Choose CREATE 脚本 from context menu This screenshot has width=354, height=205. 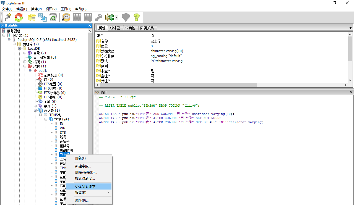coord(89,186)
